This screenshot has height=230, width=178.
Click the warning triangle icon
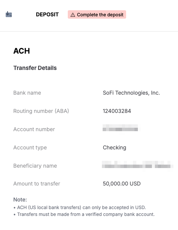click(73, 15)
